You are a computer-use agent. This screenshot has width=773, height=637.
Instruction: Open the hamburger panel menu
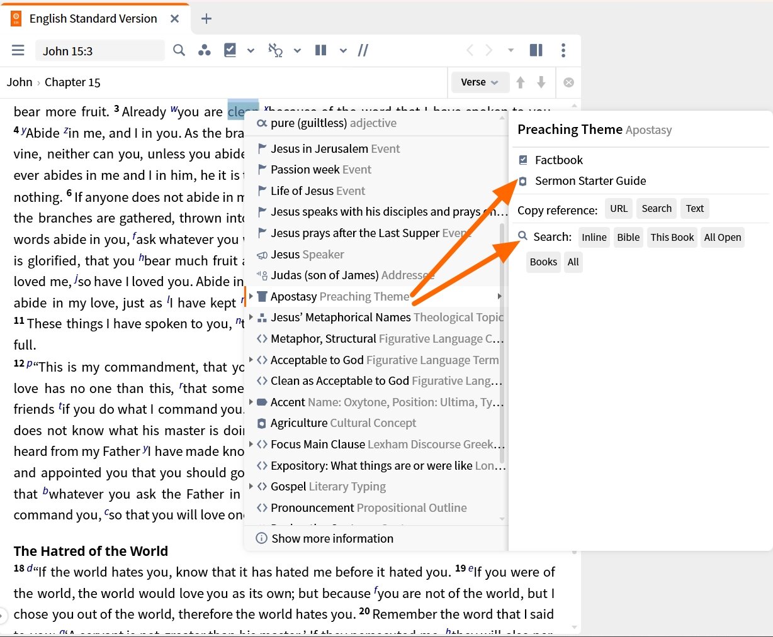18,50
